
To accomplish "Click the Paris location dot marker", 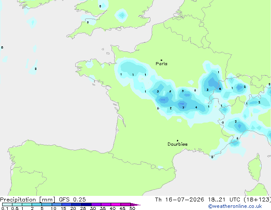I will point(162,60).
